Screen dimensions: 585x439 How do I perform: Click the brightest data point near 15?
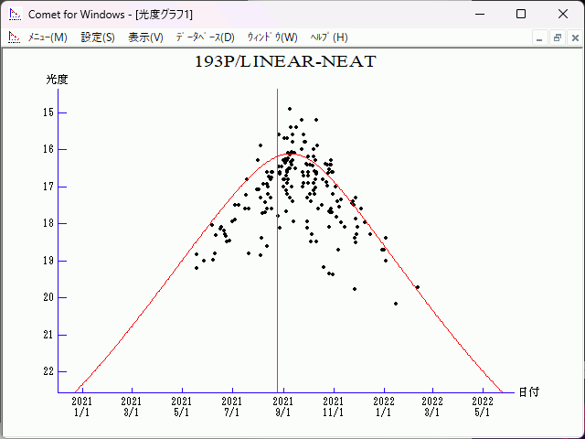[x=290, y=109]
